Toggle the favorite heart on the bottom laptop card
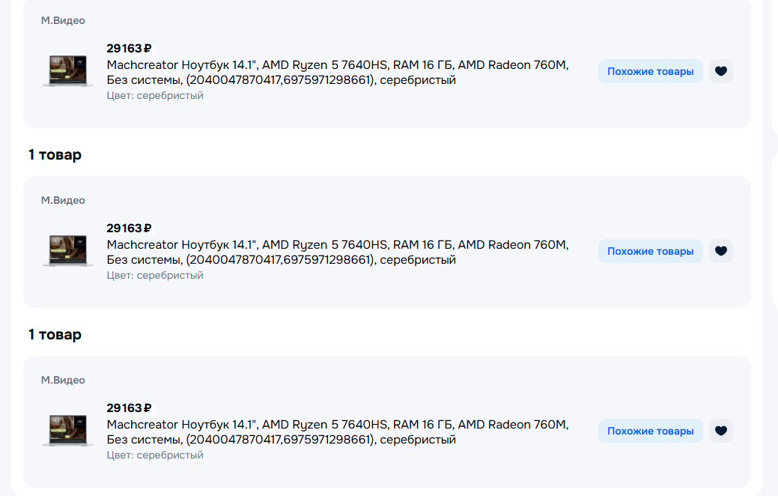 [x=720, y=431]
